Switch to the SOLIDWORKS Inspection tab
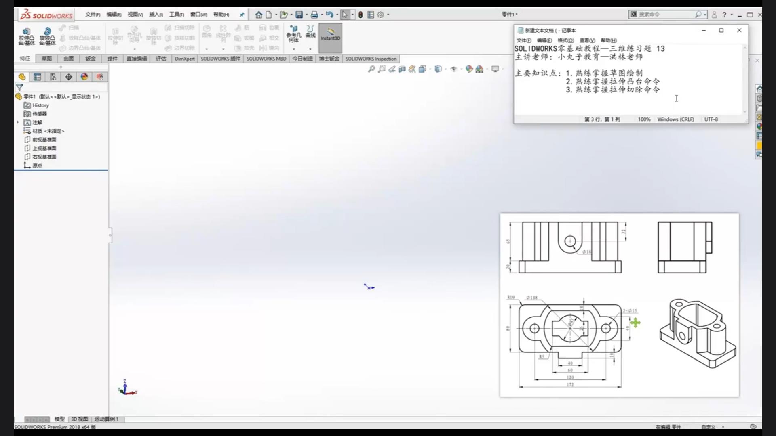This screenshot has width=776, height=436. (371, 59)
